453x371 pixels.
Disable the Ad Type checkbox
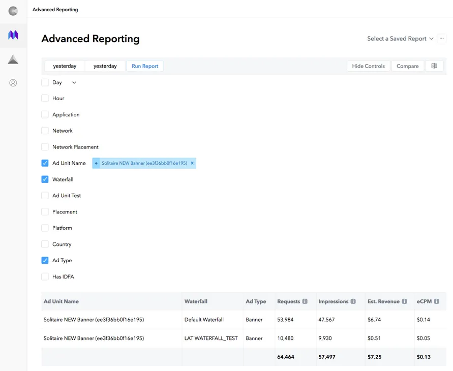(45, 260)
